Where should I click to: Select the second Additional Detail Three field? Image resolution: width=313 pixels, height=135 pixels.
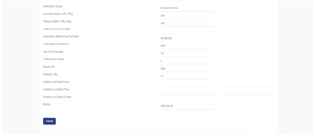click(246, 99)
